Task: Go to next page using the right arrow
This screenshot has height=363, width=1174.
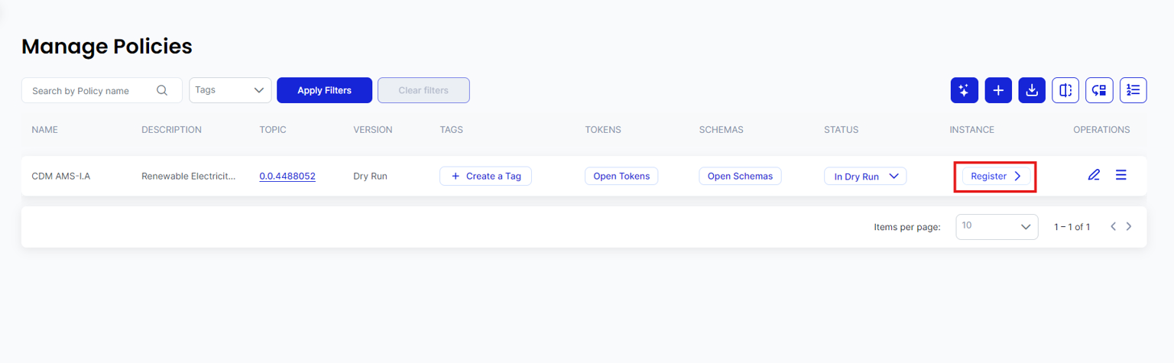Action: tap(1129, 227)
